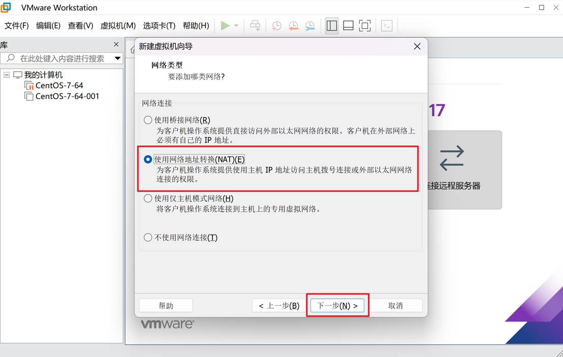This screenshot has height=357, width=563.
Task: Click the CentOS-7-64-001 VM icon
Action: click(29, 96)
